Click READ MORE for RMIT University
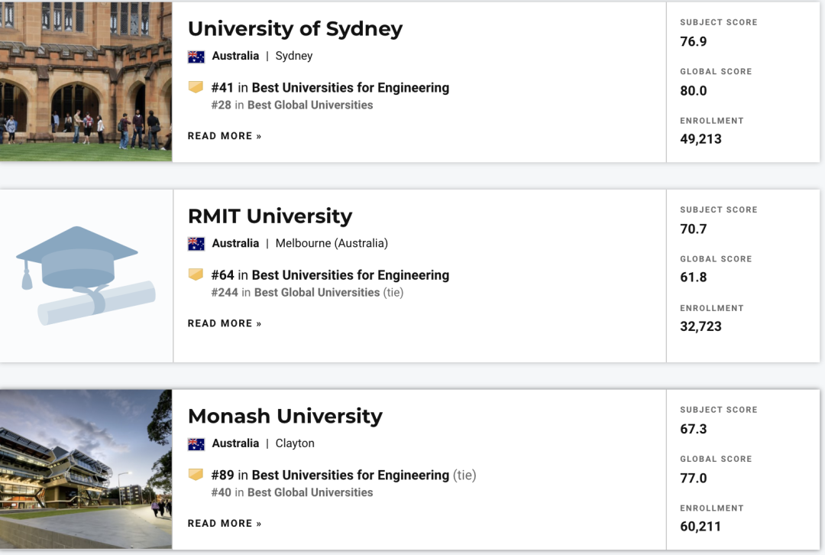Image resolution: width=825 pixels, height=555 pixels. pyautogui.click(x=225, y=323)
